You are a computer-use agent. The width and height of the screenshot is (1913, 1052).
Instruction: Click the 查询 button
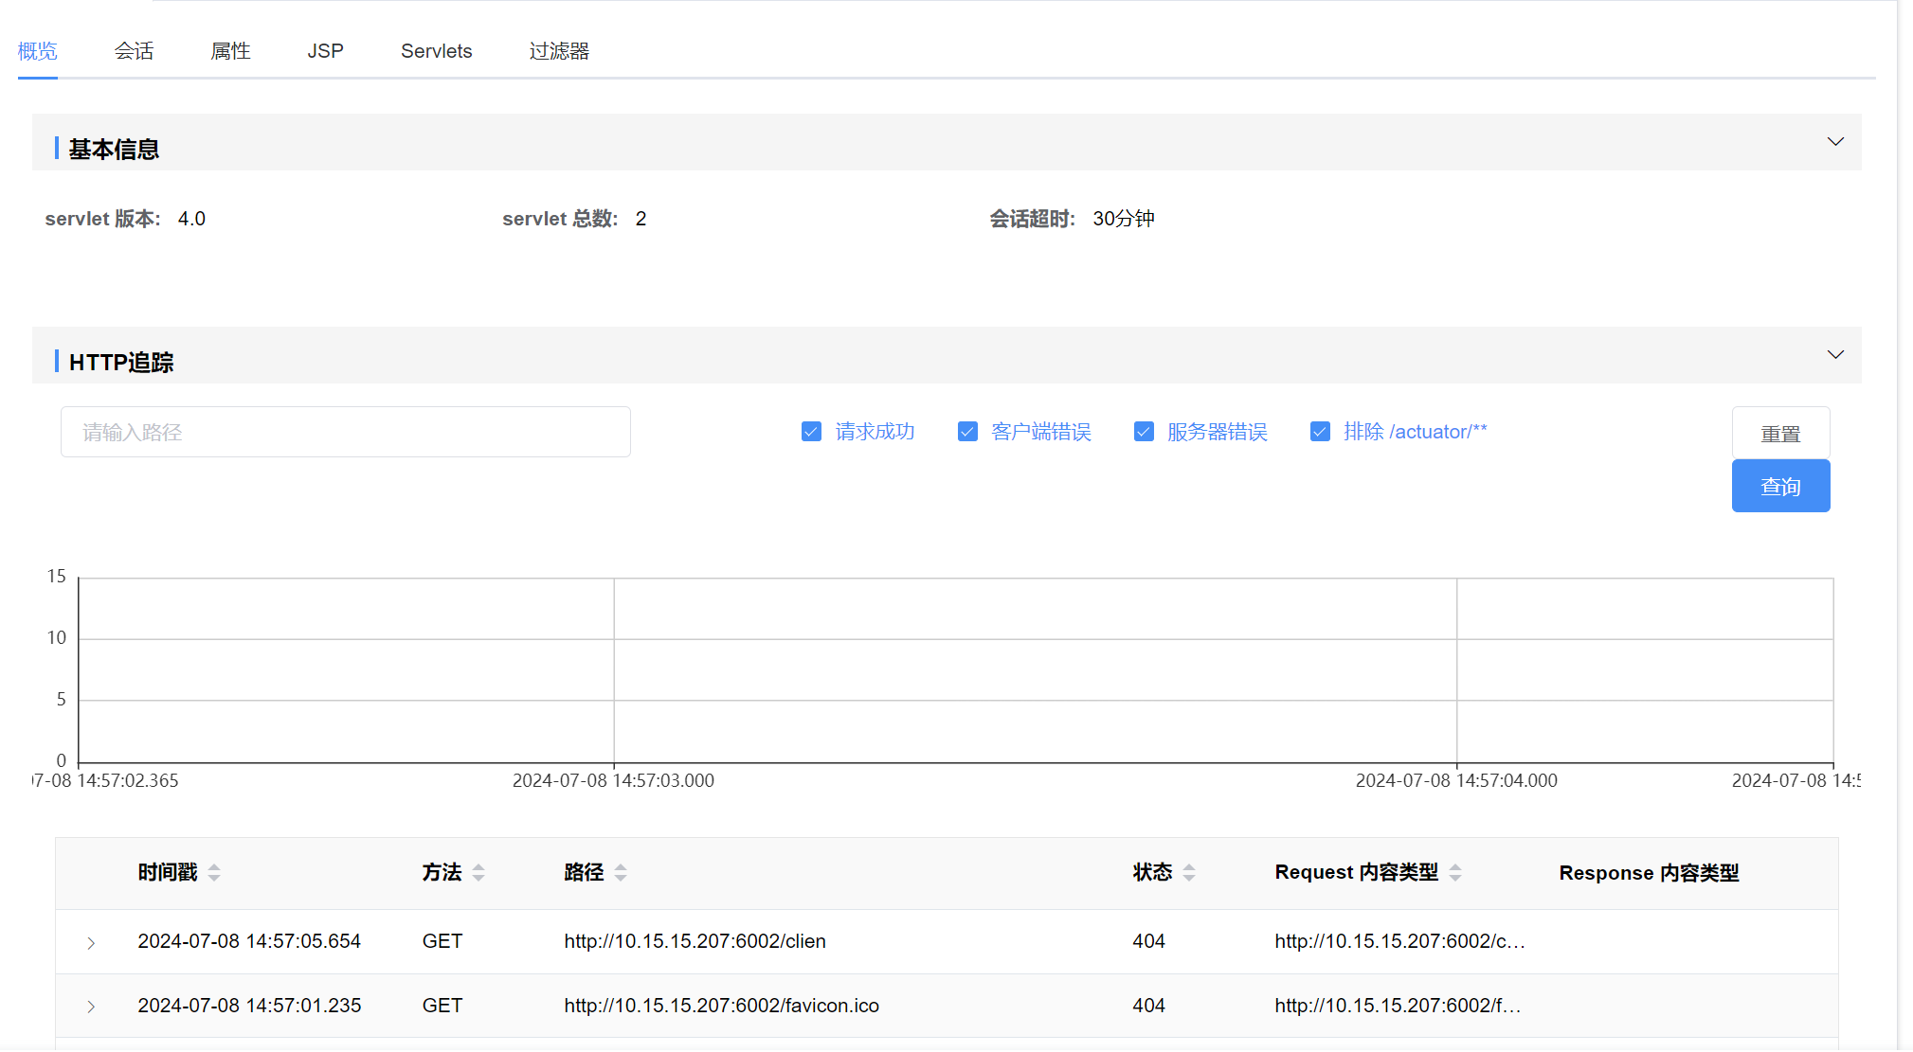coord(1780,486)
